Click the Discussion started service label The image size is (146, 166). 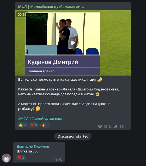click(73, 136)
